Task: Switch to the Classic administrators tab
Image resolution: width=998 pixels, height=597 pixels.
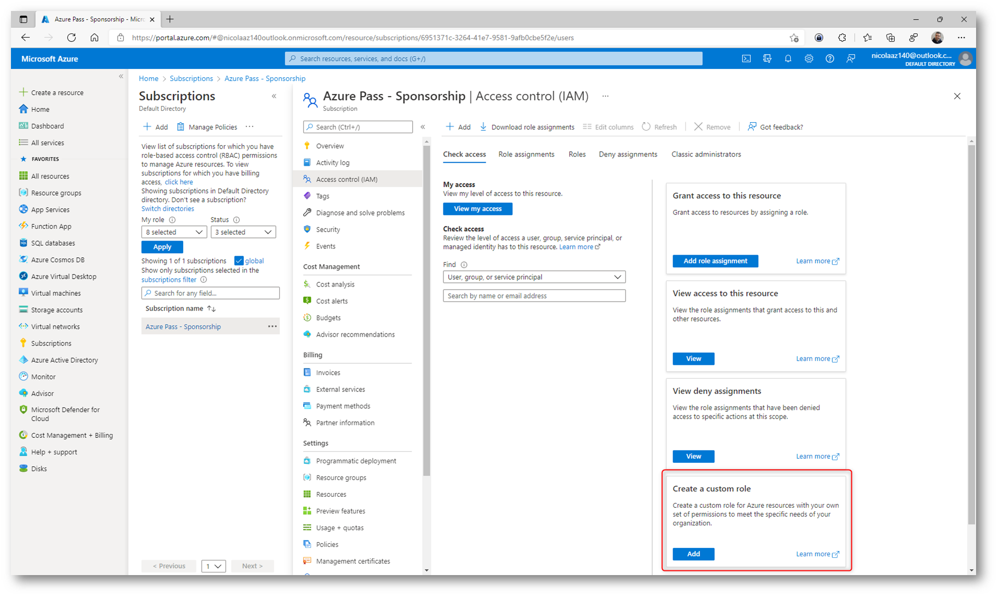Action: tap(706, 154)
